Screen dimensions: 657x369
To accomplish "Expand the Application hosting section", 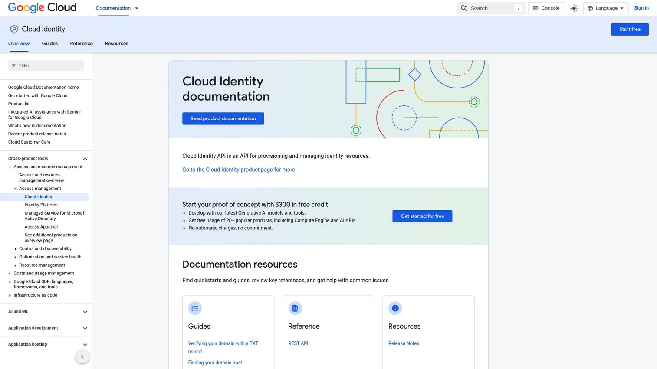I will point(85,345).
